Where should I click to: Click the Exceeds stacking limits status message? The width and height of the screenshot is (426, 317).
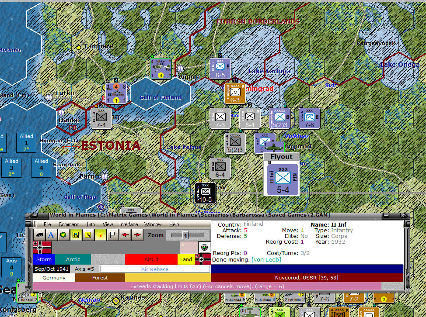(x=207, y=286)
